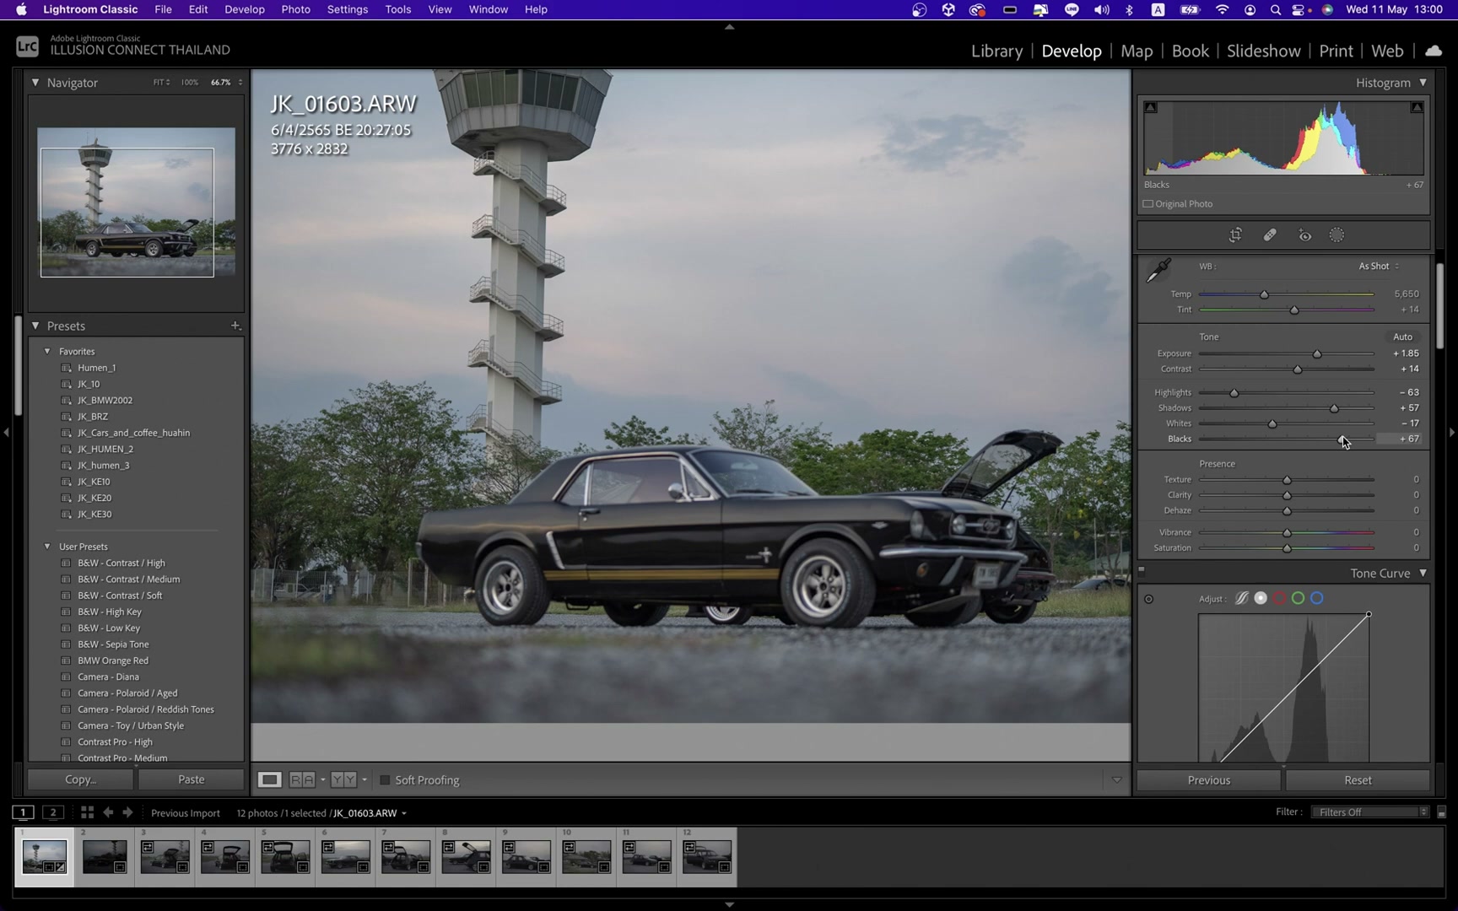Select the Crop Overlay tool
This screenshot has height=911, width=1458.
1235,235
